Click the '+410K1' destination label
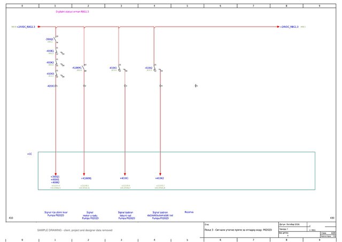342x242 pixels. pos(124,178)
